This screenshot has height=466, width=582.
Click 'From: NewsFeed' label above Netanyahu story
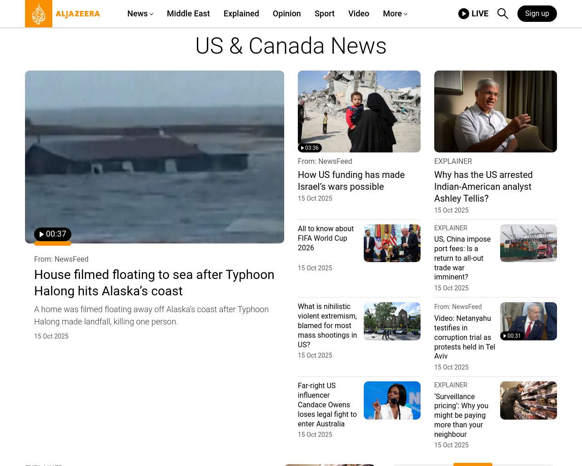tap(458, 307)
